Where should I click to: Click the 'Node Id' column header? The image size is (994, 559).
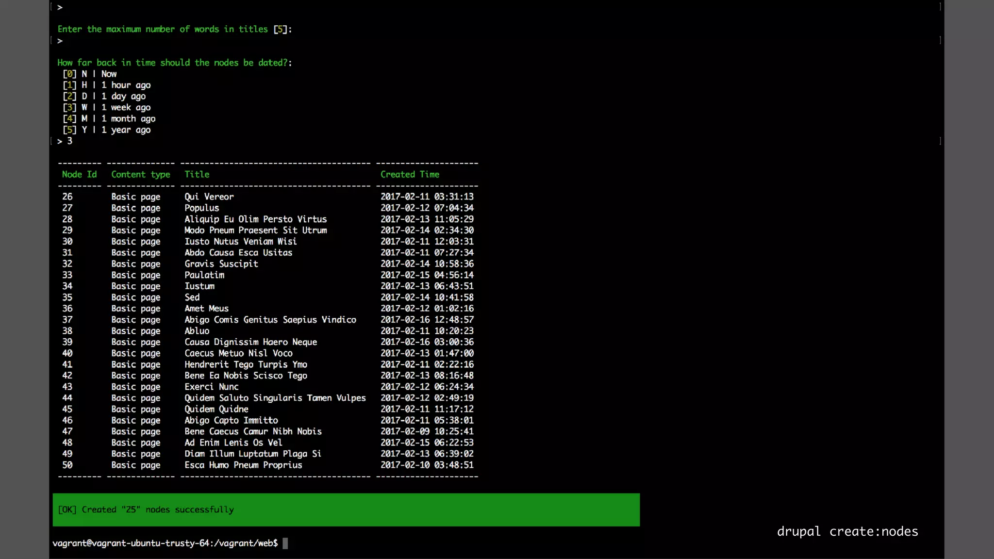coord(79,174)
